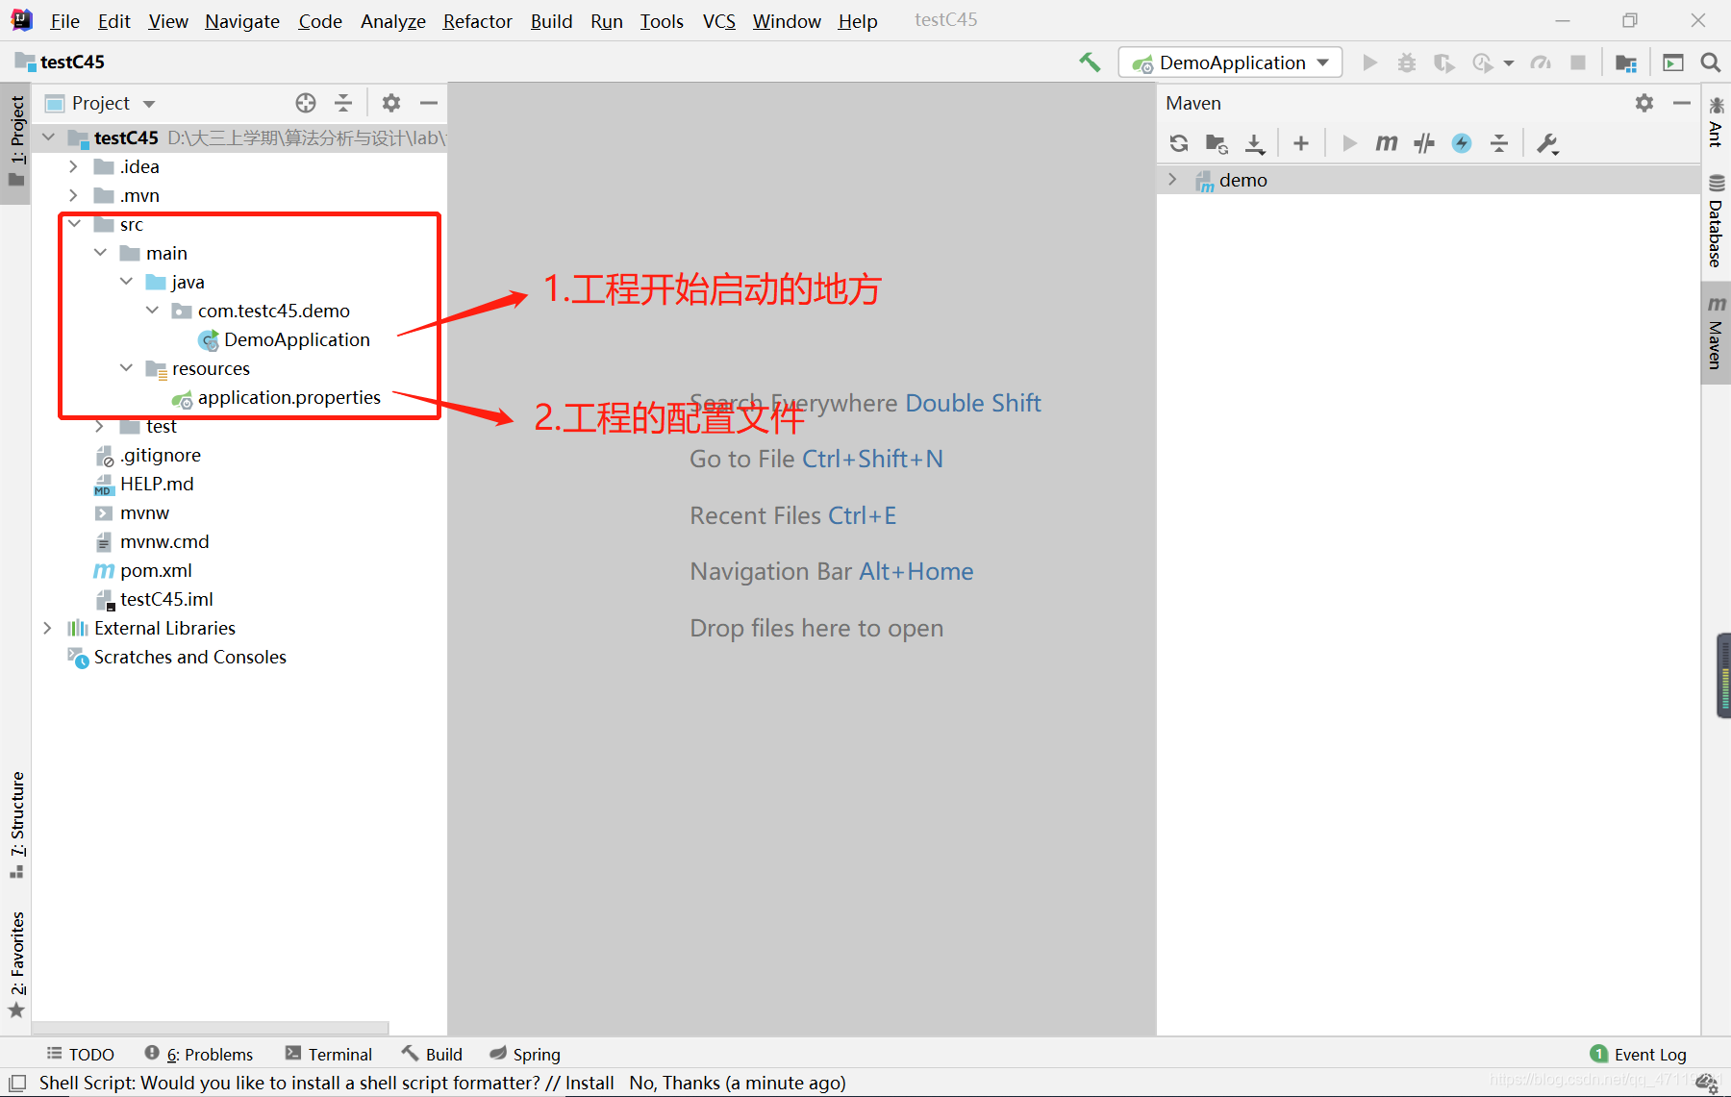Screen dimensions: 1731x1097
Task: Reimport all Maven projects icon
Action: click(1179, 143)
